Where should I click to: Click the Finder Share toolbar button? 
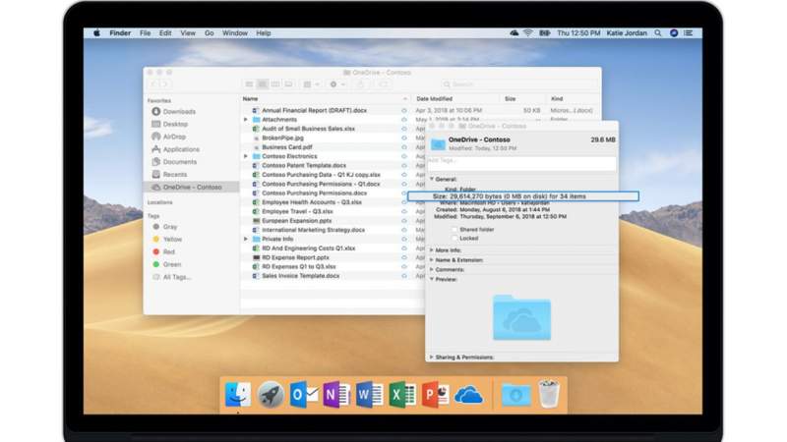point(360,84)
